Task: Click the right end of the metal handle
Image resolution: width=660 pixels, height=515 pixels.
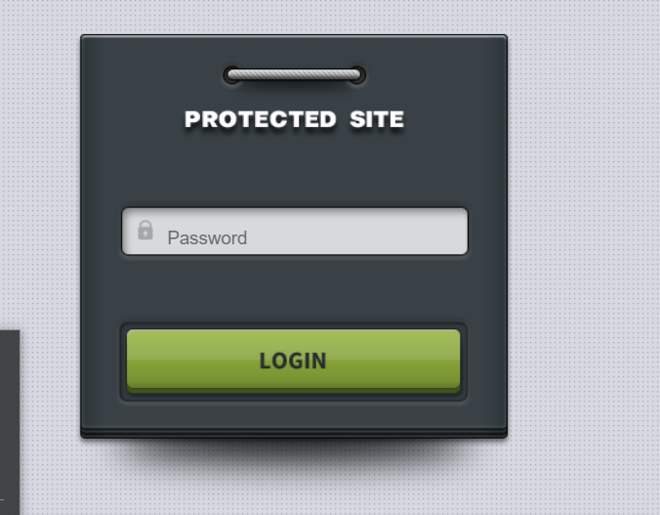Action: coord(357,75)
